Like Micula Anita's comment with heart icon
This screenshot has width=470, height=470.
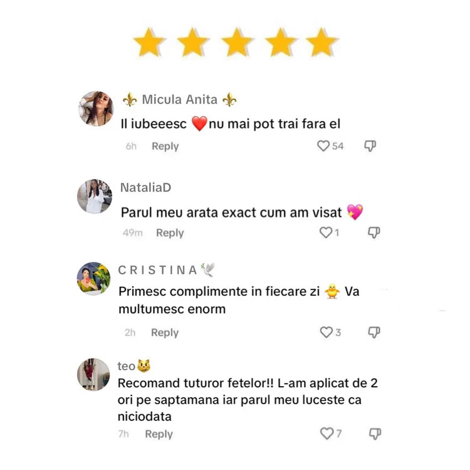point(323,146)
